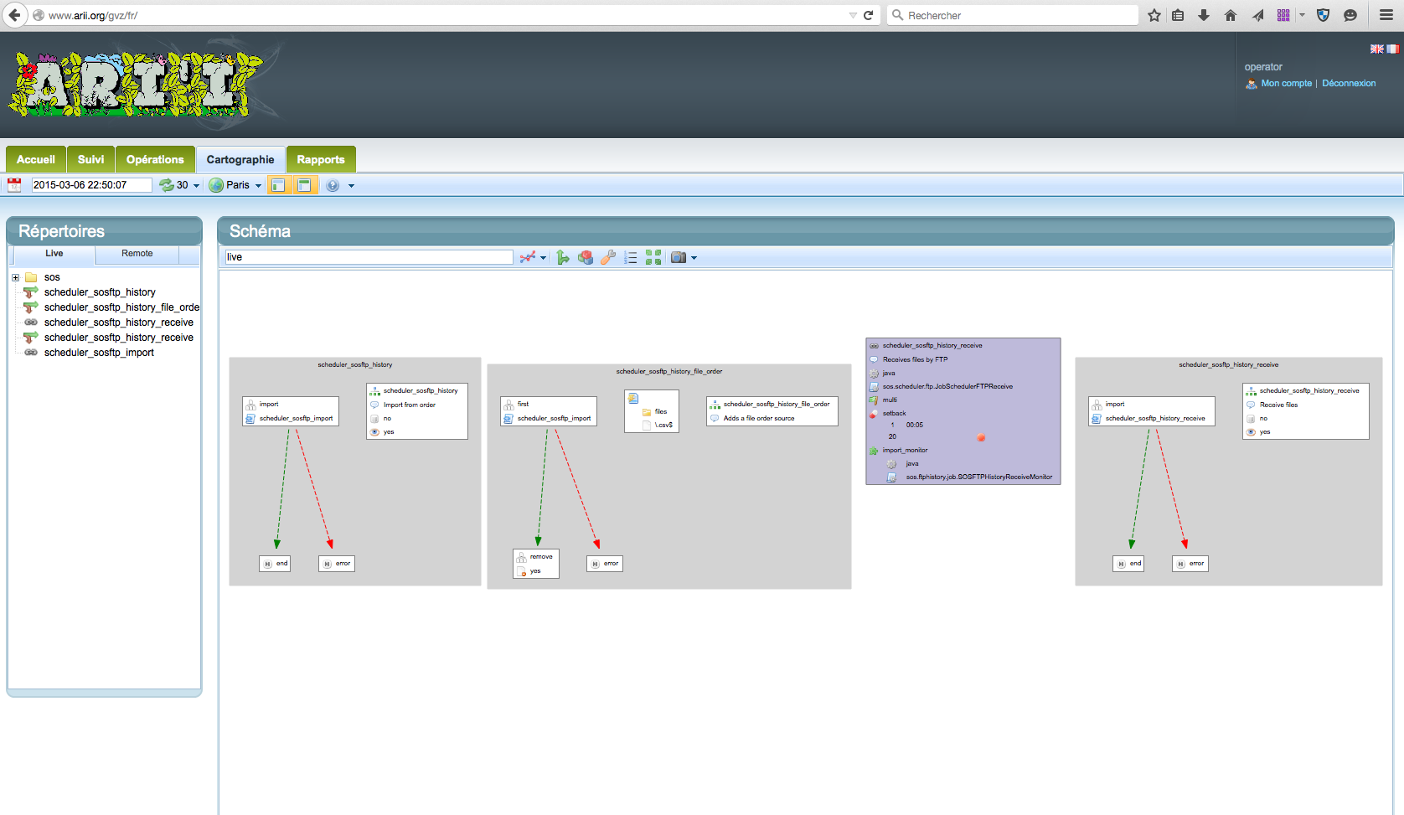Click the red and blue cubes icon
Viewport: 1404px width, 815px height.
click(x=586, y=258)
